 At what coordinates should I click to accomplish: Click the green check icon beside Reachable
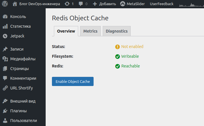(117, 66)
